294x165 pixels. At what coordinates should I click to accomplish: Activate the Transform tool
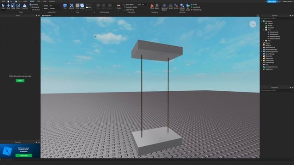(x=24, y=6)
